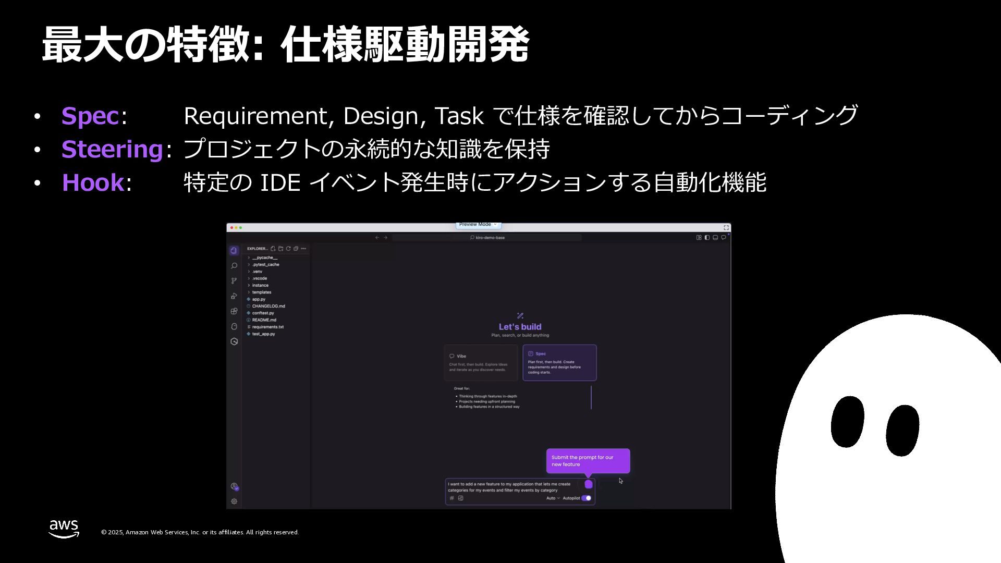Open the Preview Mode dropdown

(478, 225)
